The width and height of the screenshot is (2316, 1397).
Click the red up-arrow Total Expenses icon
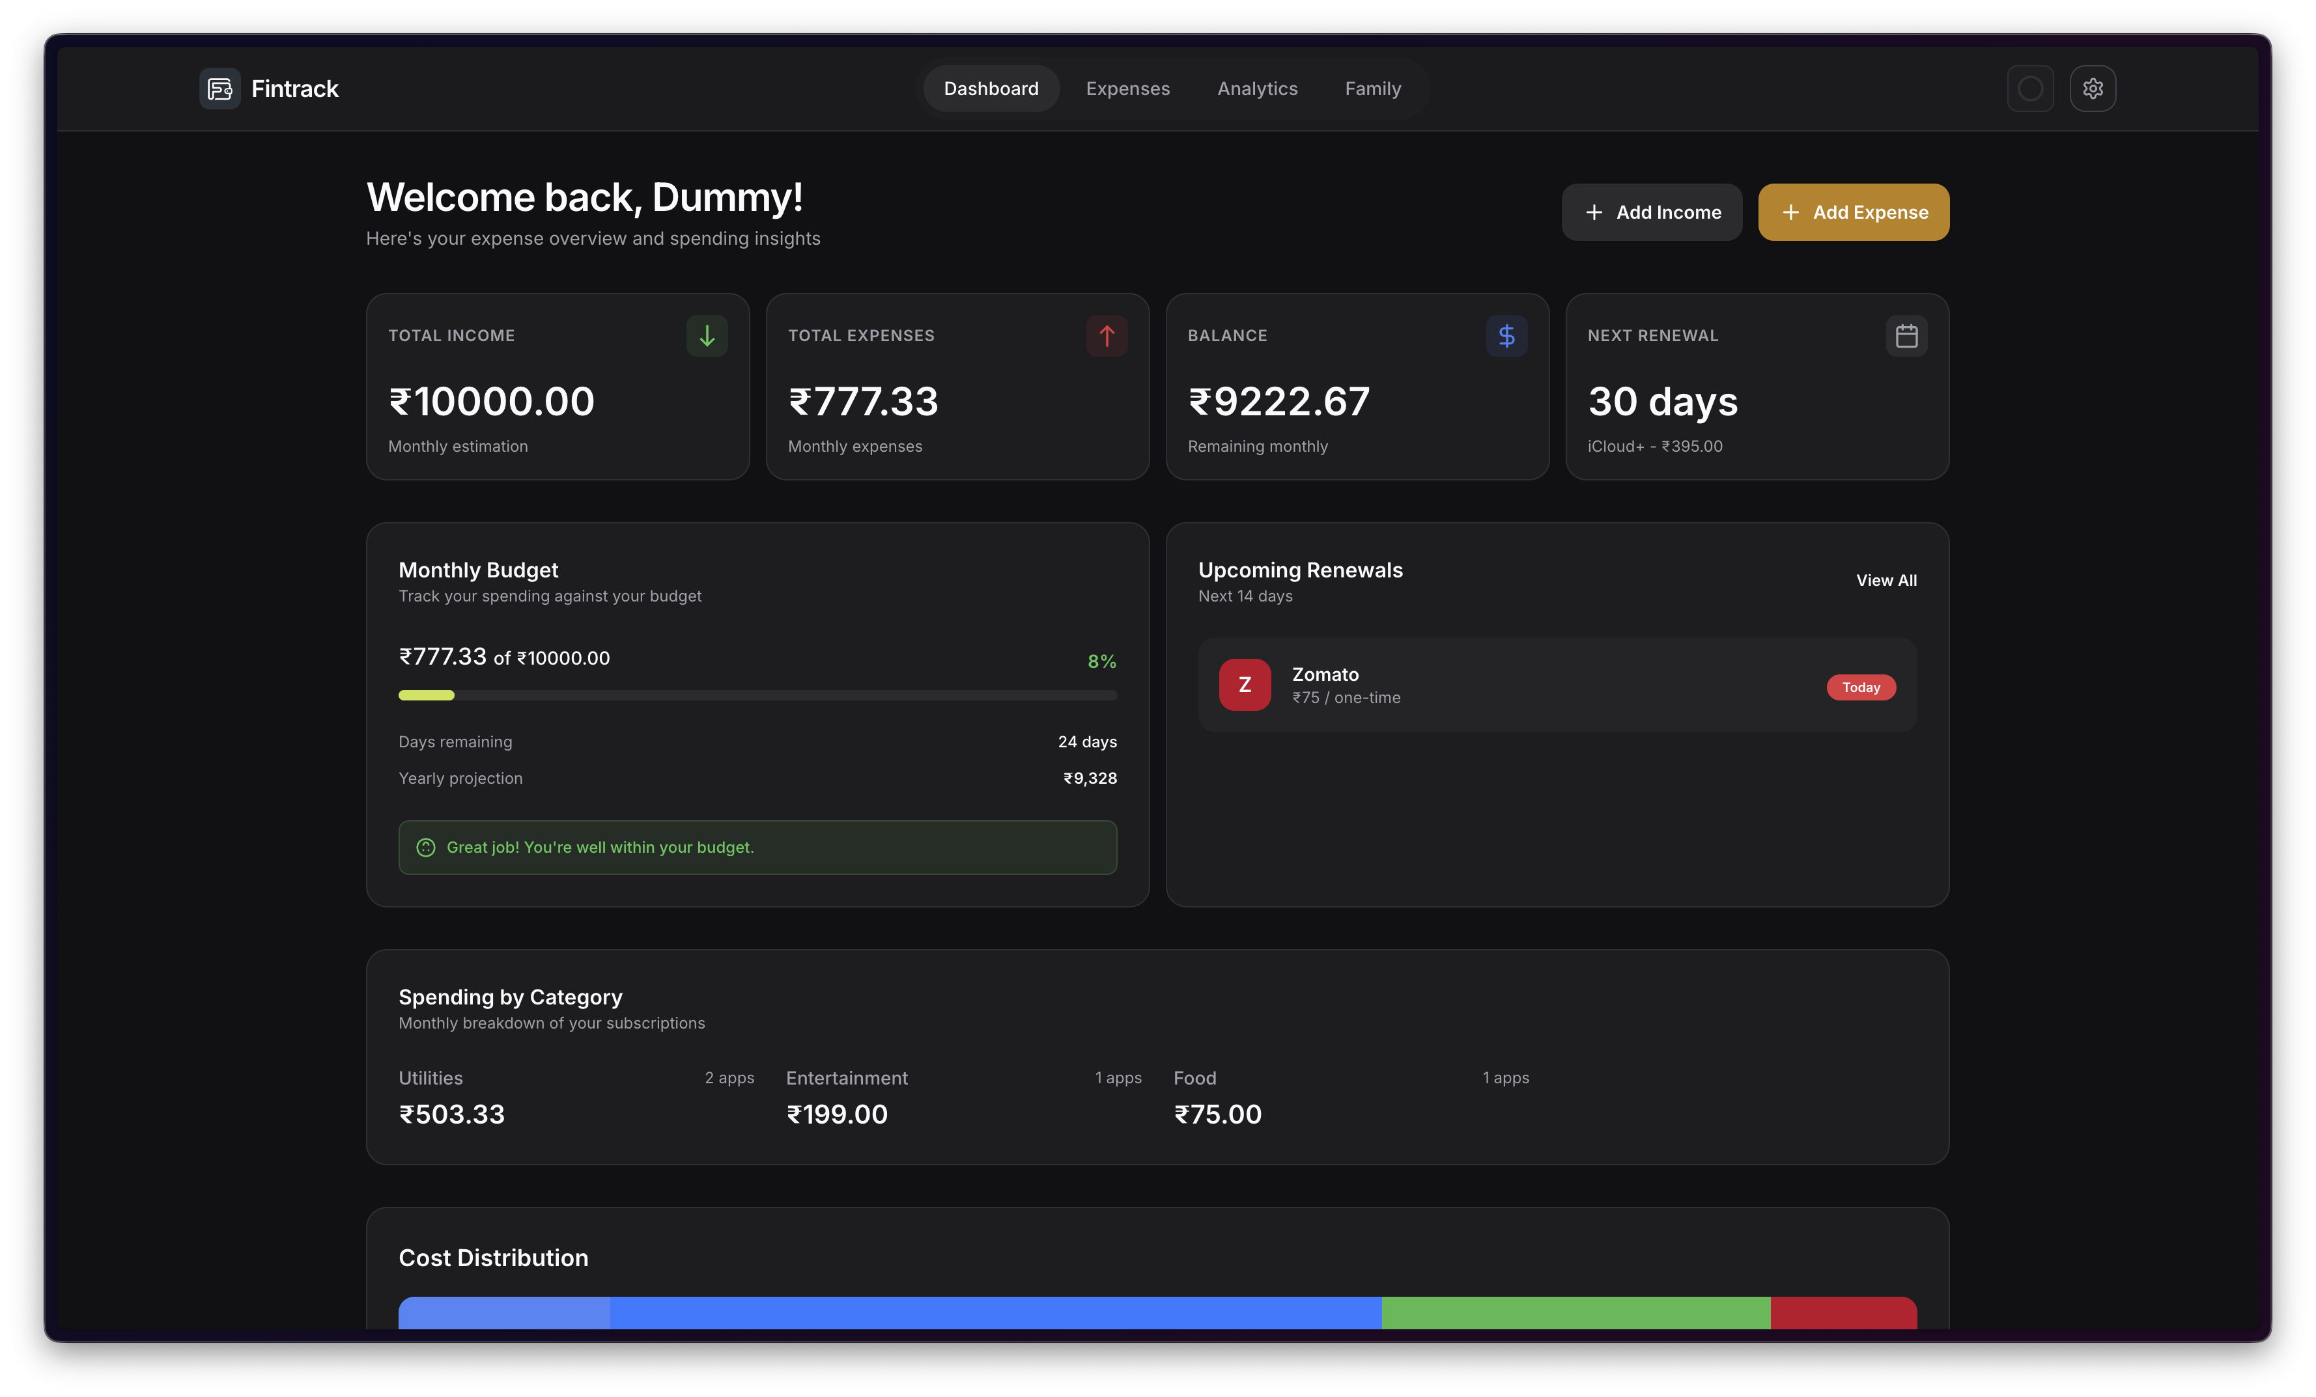1107,335
